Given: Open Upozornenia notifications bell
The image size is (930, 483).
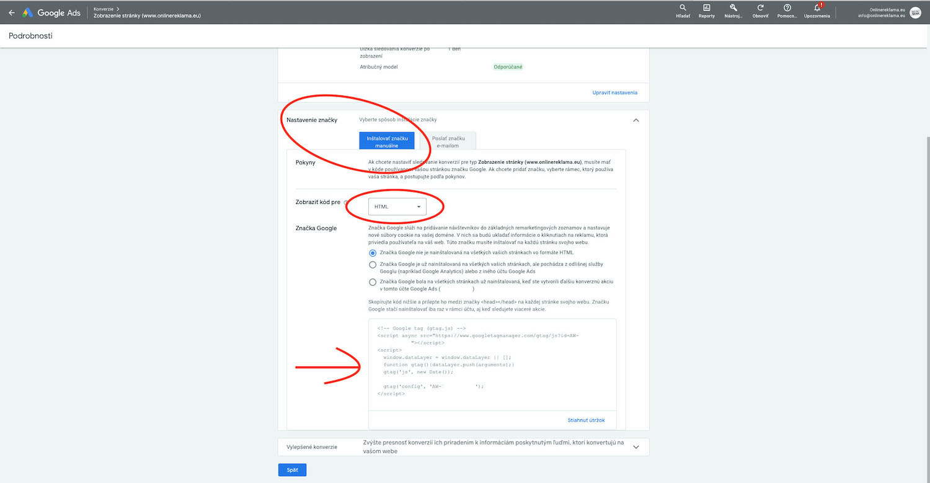Looking at the screenshot, I should [x=817, y=11].
